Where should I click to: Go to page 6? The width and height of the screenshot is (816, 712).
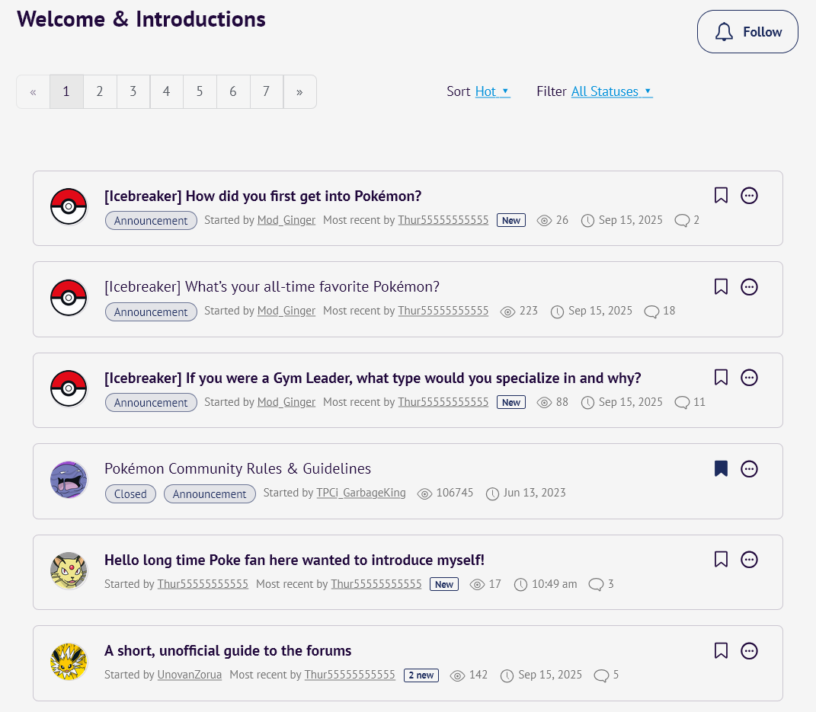(233, 92)
